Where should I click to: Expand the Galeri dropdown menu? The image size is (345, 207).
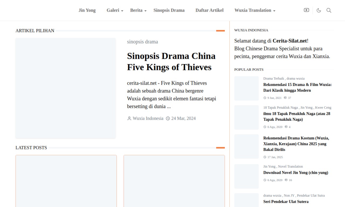[115, 10]
